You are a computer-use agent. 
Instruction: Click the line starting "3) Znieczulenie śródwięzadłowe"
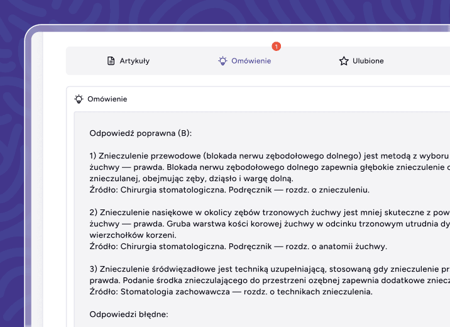point(270,269)
